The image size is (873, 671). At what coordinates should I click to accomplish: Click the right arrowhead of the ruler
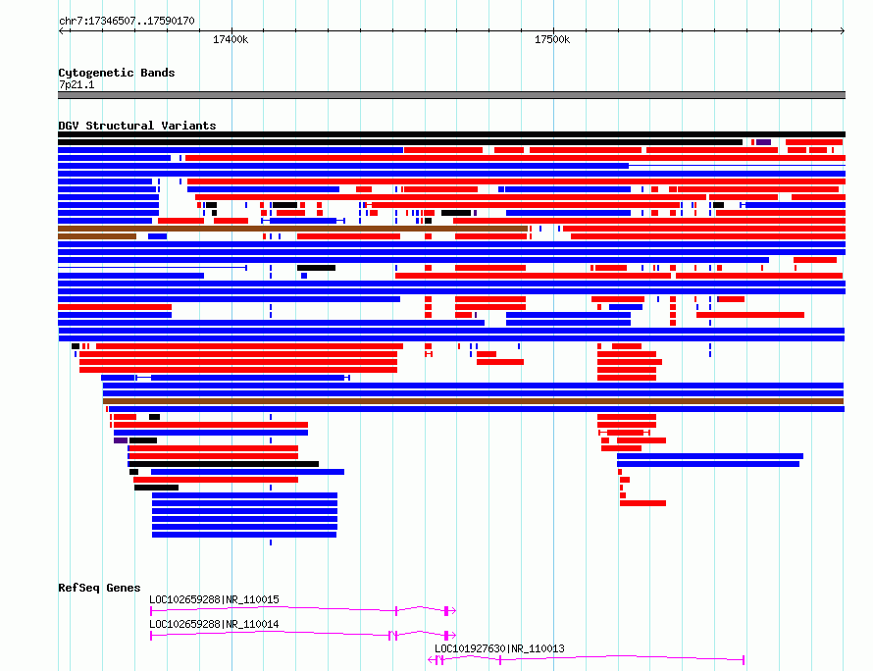coord(843,30)
